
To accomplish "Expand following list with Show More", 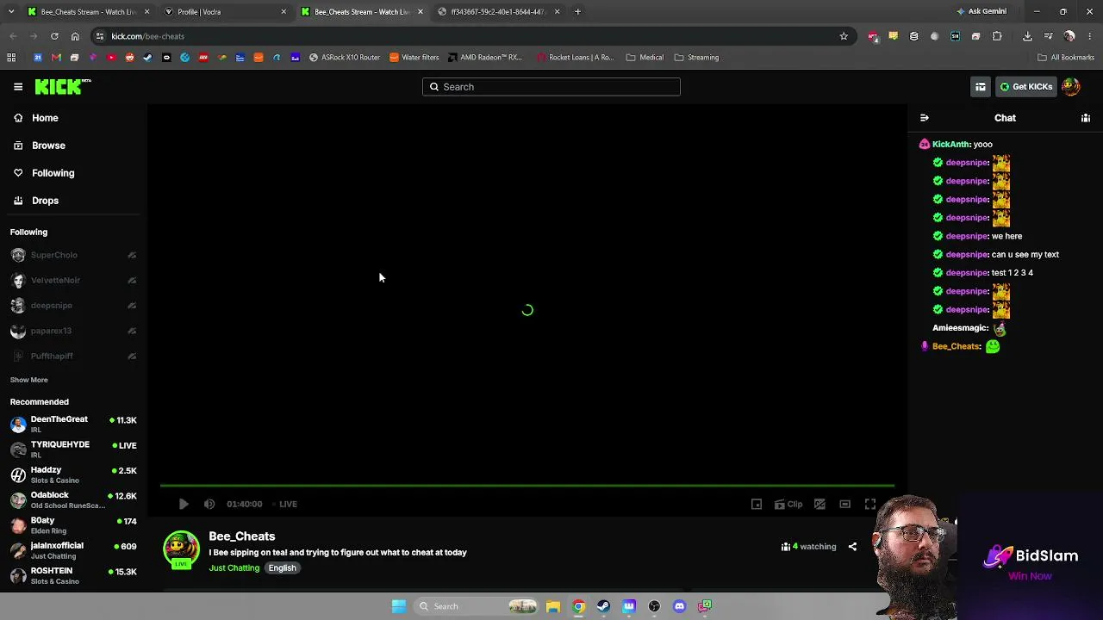I will pos(29,380).
